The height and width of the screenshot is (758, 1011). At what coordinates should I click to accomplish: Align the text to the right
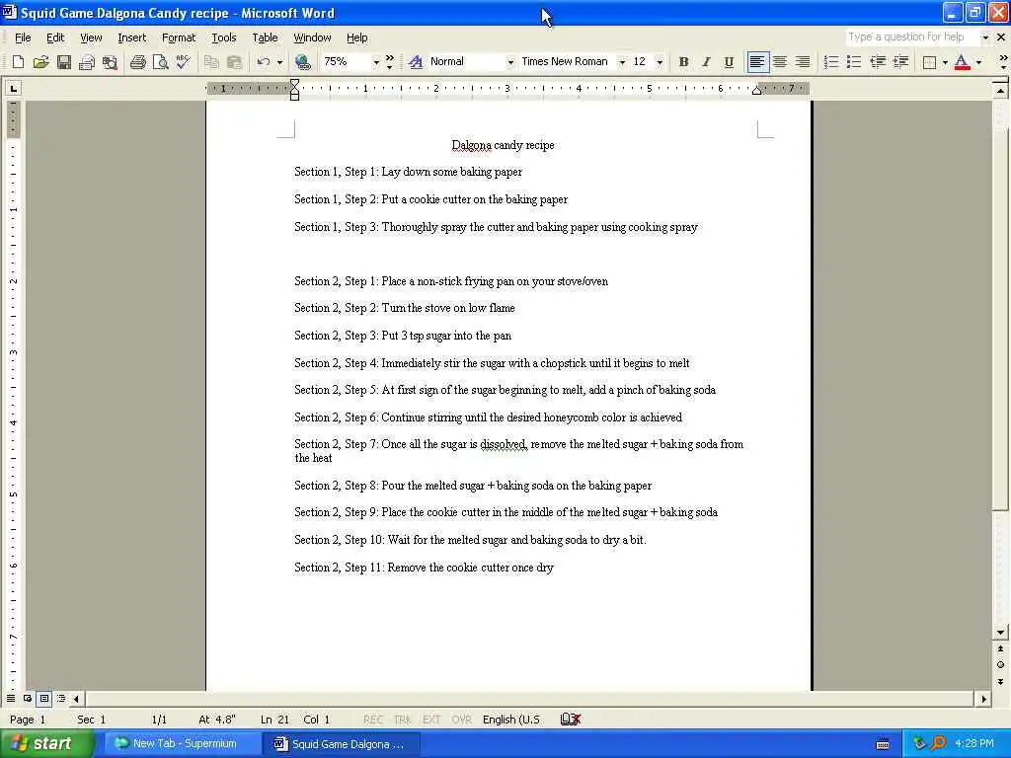pyautogui.click(x=802, y=62)
